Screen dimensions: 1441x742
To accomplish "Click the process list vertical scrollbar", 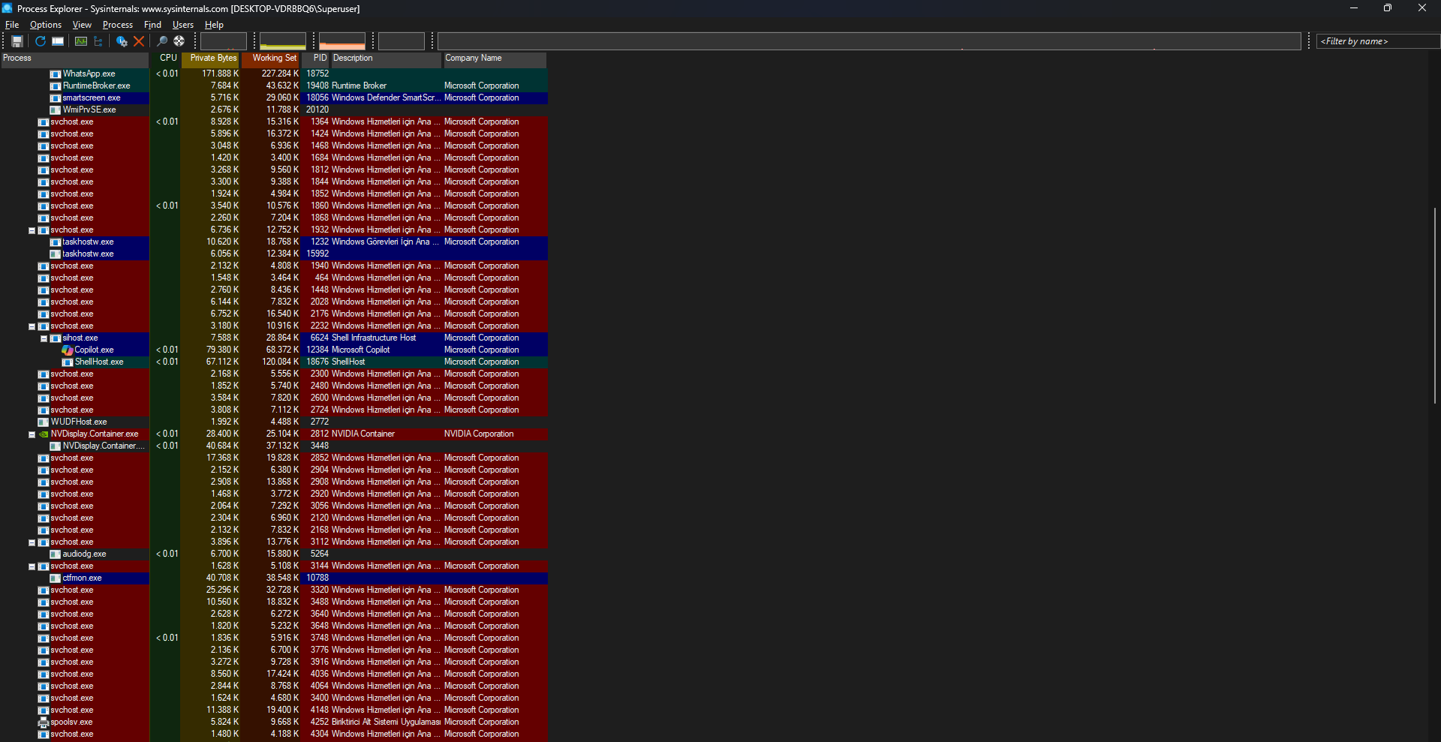I will click(1434, 305).
